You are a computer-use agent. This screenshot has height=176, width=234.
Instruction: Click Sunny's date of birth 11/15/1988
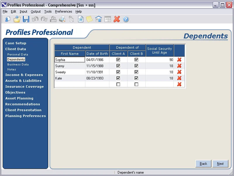tap(97, 66)
